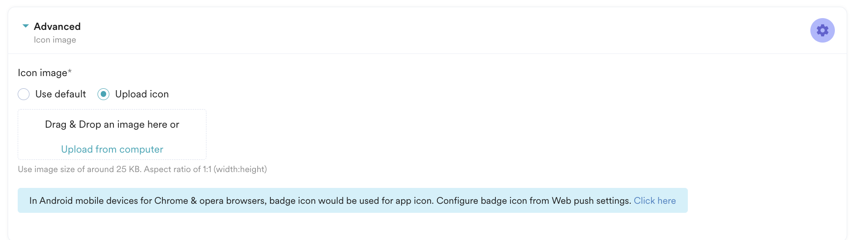Open the Click here badge settings link
Image resolution: width=853 pixels, height=240 pixels.
(654, 201)
